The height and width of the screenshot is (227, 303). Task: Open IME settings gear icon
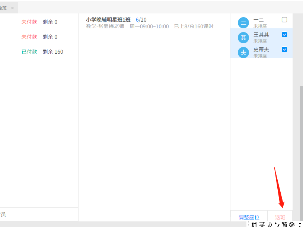tap(292, 224)
